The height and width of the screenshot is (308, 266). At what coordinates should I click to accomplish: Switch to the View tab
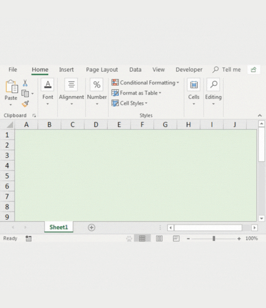coord(158,69)
